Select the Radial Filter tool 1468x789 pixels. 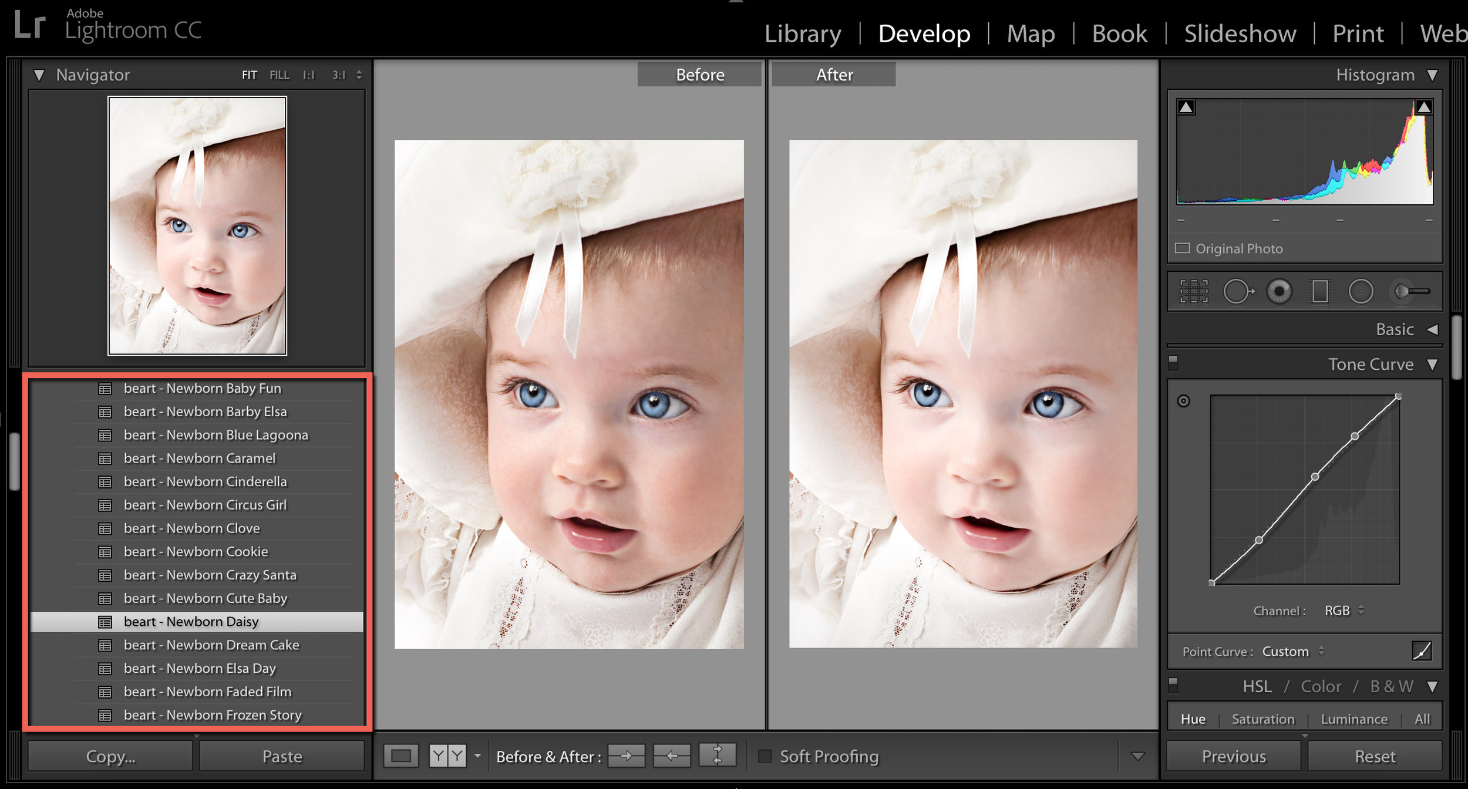[x=1361, y=291]
